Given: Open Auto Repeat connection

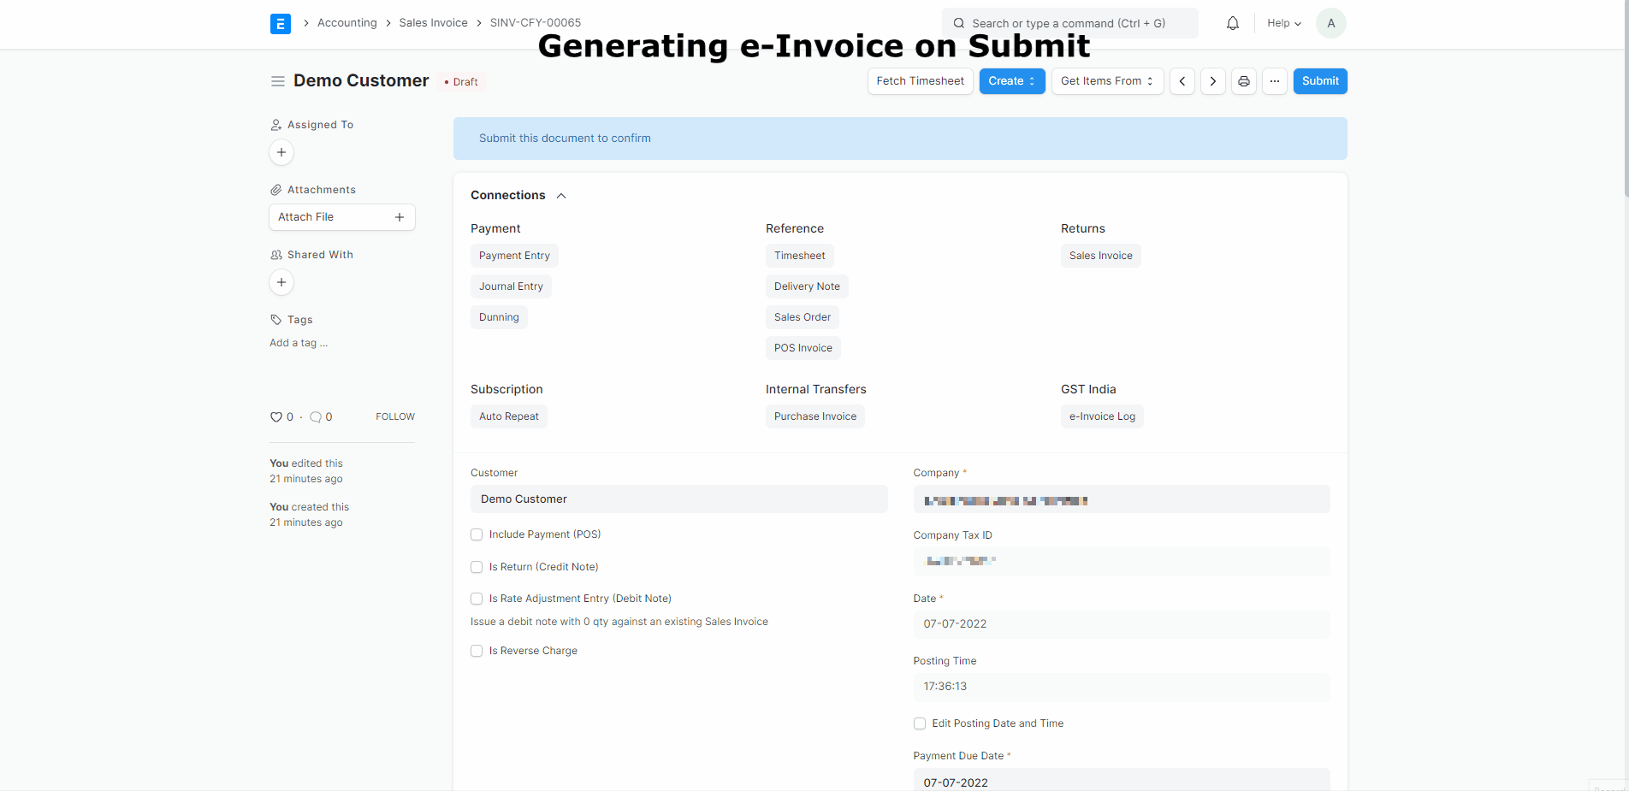Looking at the screenshot, I should pos(509,416).
